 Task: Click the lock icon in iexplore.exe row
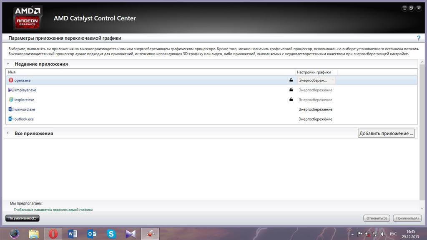pyautogui.click(x=291, y=99)
